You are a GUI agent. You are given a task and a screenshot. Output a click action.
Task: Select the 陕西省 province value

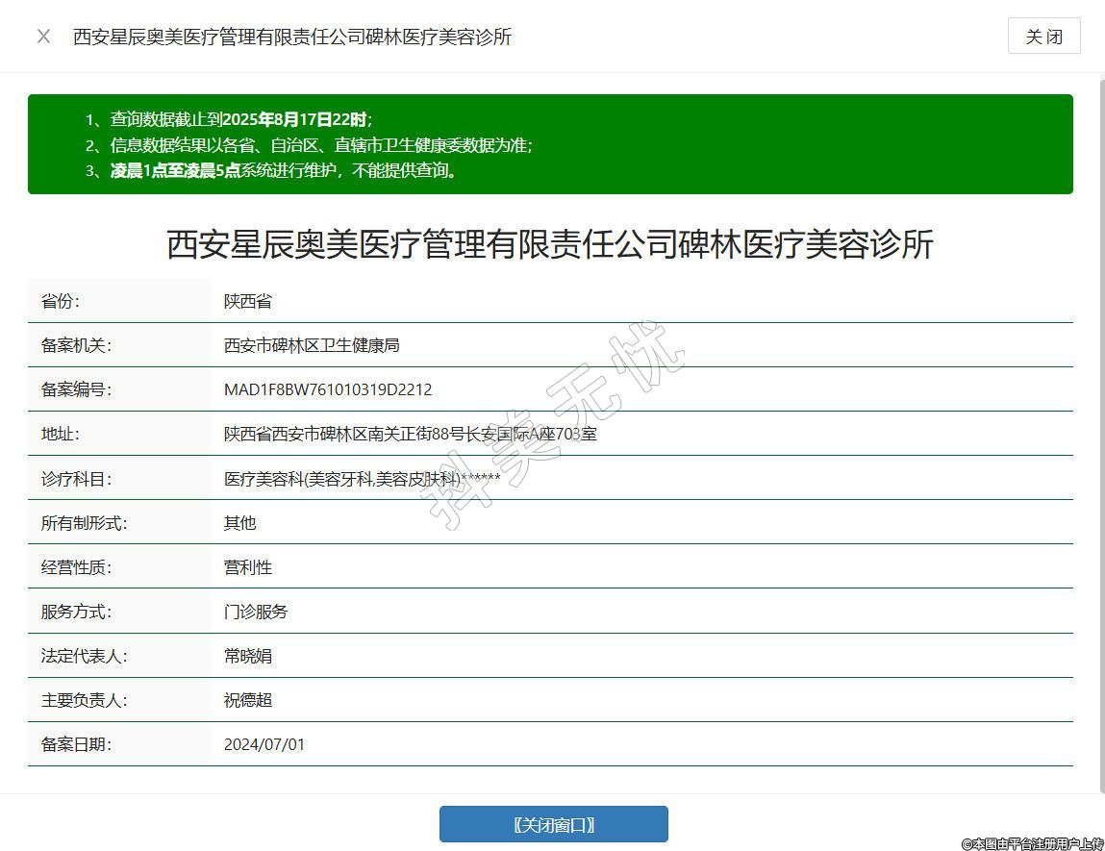(248, 301)
